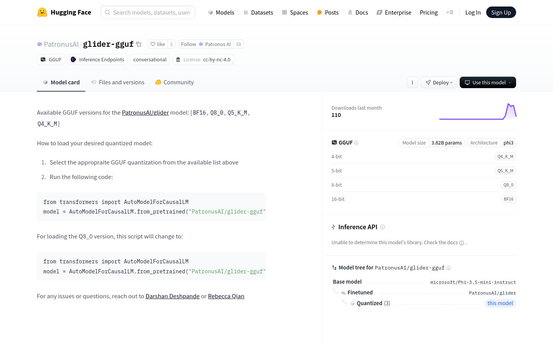
Task: Click the phi3 architecture value
Action: 508,143
